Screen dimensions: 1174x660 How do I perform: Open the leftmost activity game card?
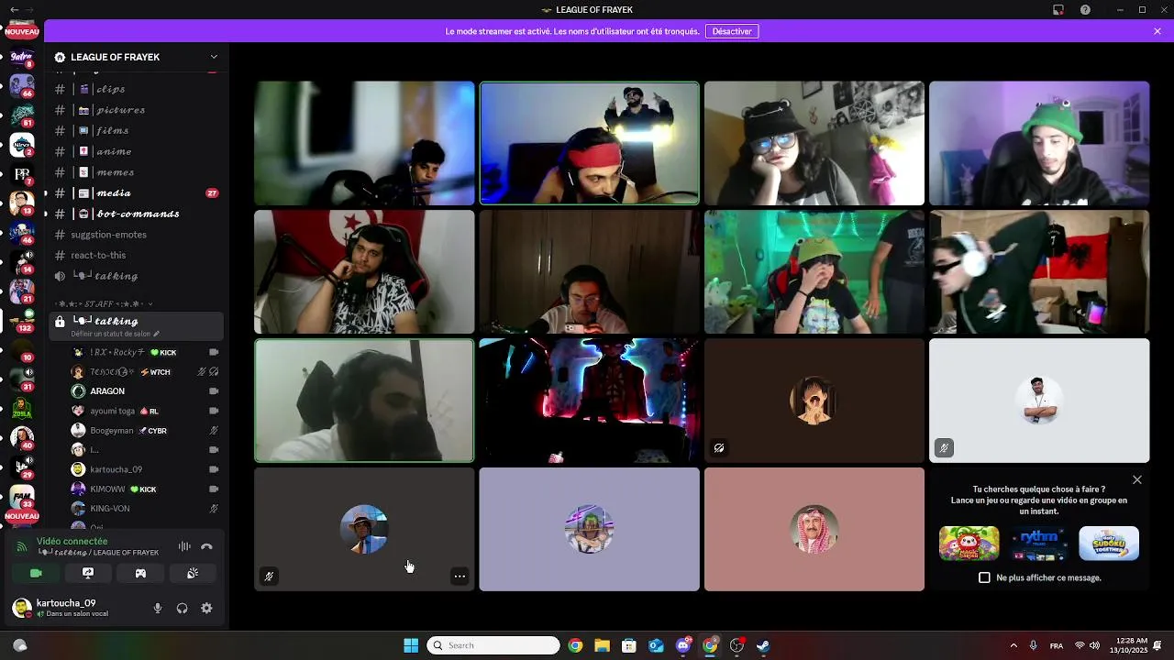click(969, 544)
